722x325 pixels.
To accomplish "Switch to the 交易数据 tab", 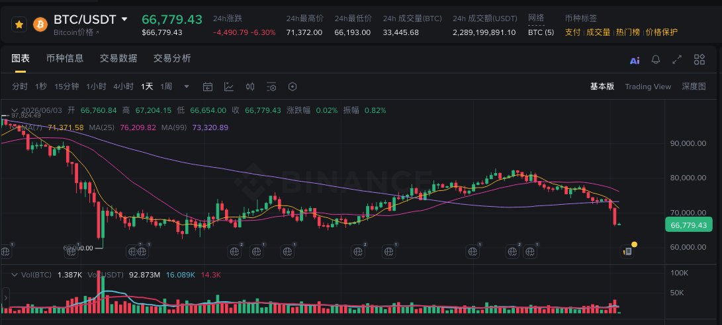I will click(118, 58).
